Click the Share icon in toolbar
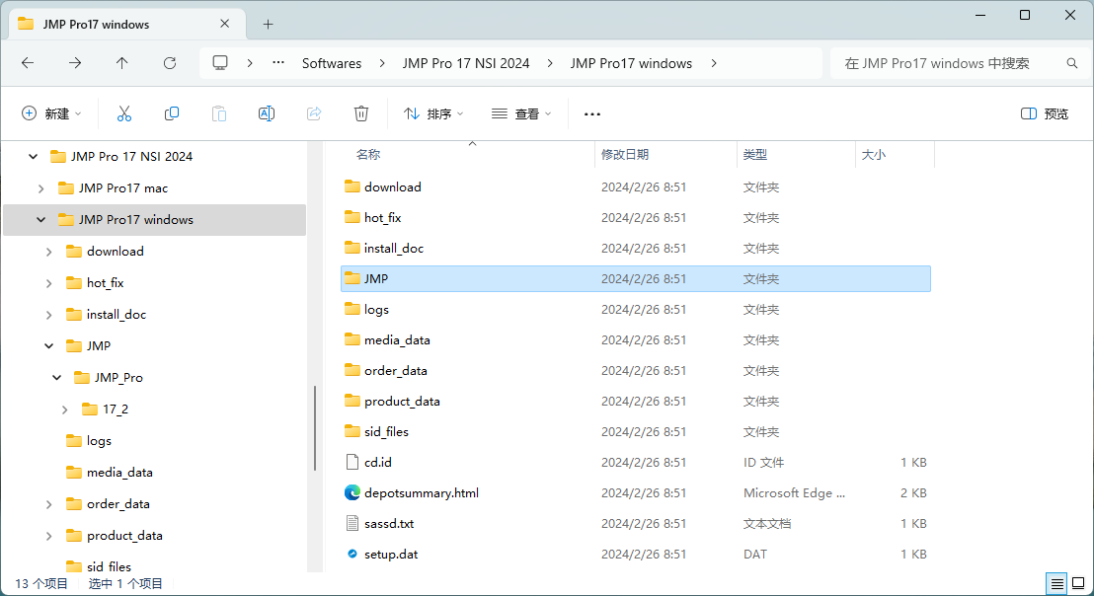 coord(314,113)
